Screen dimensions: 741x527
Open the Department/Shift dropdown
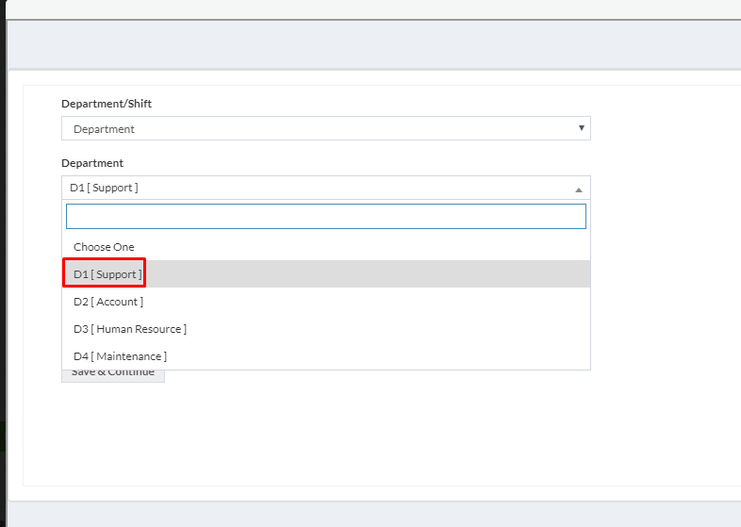[325, 128]
